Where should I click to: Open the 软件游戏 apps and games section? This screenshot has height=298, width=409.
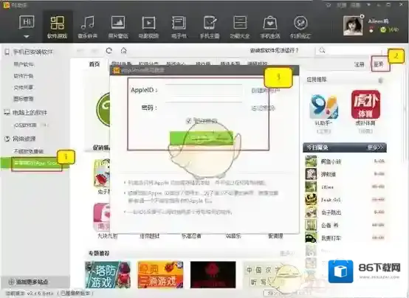57,27
